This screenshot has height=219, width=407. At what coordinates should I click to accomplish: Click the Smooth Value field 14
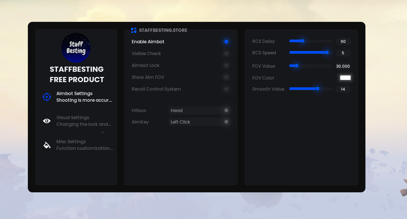click(x=343, y=89)
